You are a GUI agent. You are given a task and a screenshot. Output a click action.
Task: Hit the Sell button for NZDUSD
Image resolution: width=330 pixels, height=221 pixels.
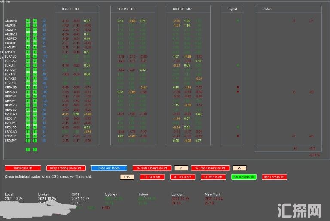[35, 127]
